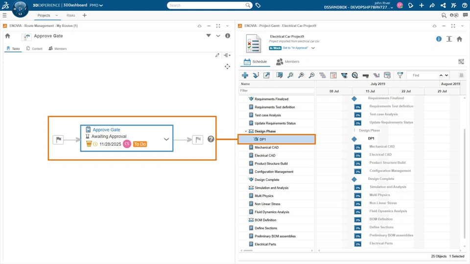
Task: Jump to next Find result arrow
Action: click(446, 75)
